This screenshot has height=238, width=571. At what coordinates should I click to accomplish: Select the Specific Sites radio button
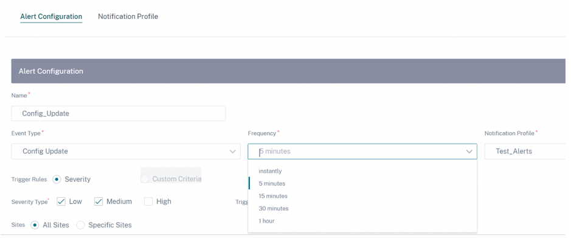tap(80, 225)
